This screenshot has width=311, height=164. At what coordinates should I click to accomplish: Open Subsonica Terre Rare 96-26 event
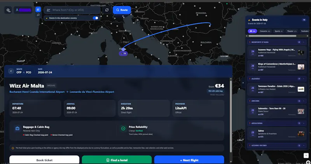[x=277, y=111]
